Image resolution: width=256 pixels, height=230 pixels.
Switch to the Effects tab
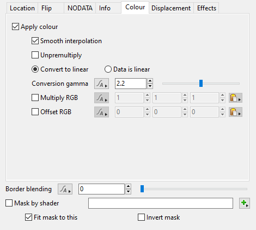206,8
